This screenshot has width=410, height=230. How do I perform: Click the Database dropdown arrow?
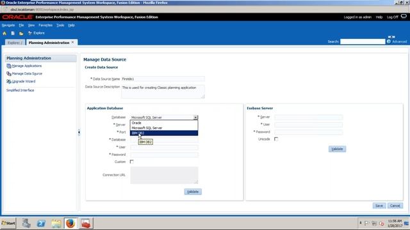(195, 118)
